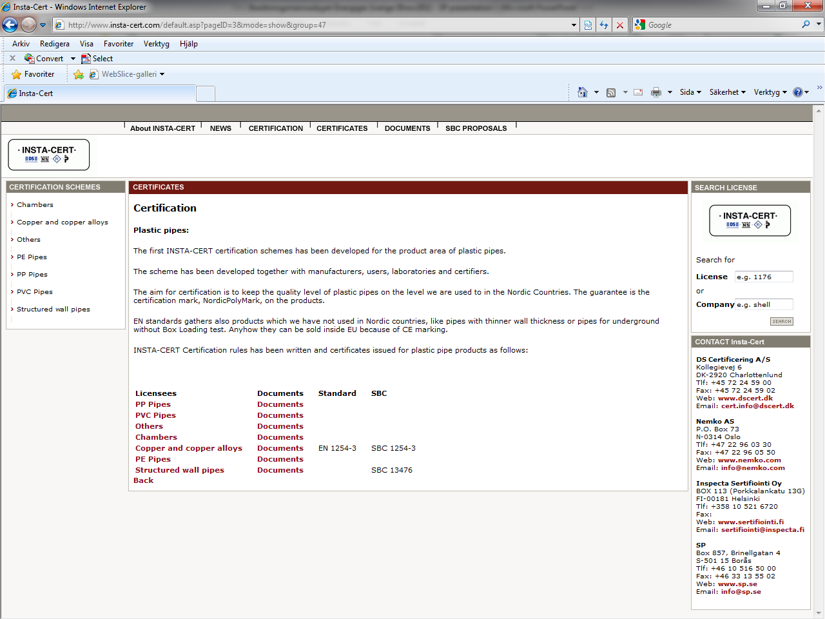Click the Convert toolbar button
The width and height of the screenshot is (825, 619).
click(x=44, y=58)
